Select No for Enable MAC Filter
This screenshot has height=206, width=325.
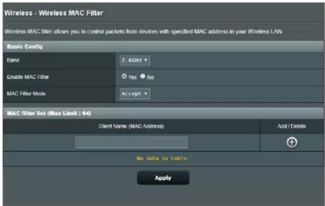pyautogui.click(x=143, y=76)
